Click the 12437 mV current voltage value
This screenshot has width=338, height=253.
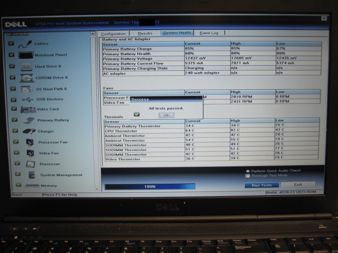pyautogui.click(x=195, y=58)
